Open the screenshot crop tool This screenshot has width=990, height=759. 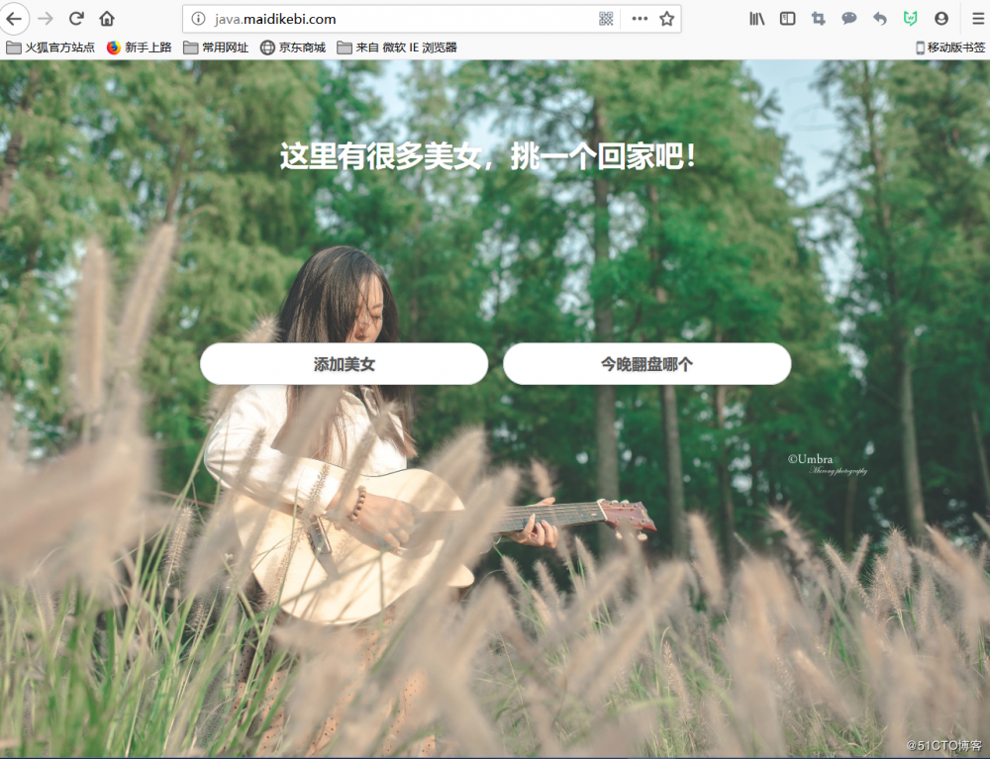819,19
